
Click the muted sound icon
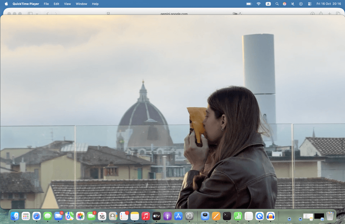click(x=293, y=4)
